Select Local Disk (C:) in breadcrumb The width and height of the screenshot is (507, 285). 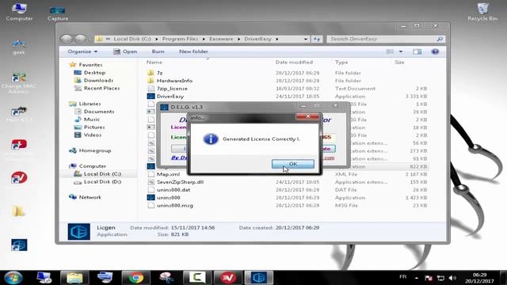132,39
